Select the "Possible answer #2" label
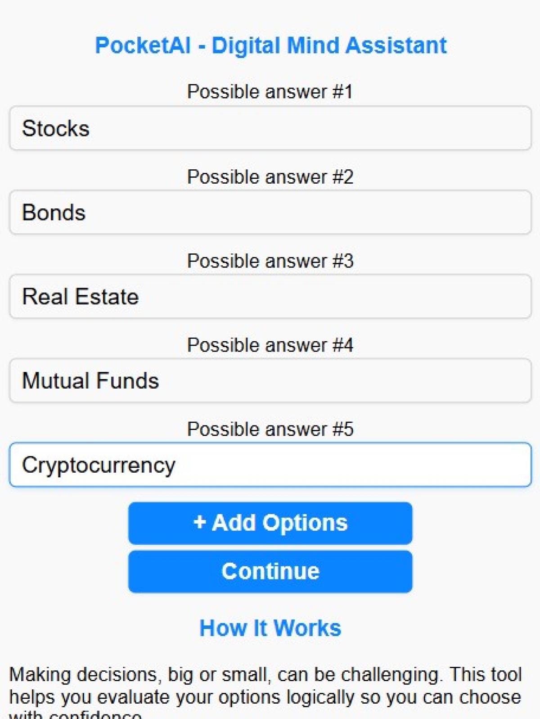Viewport: 540px width, 719px height. 270,177
